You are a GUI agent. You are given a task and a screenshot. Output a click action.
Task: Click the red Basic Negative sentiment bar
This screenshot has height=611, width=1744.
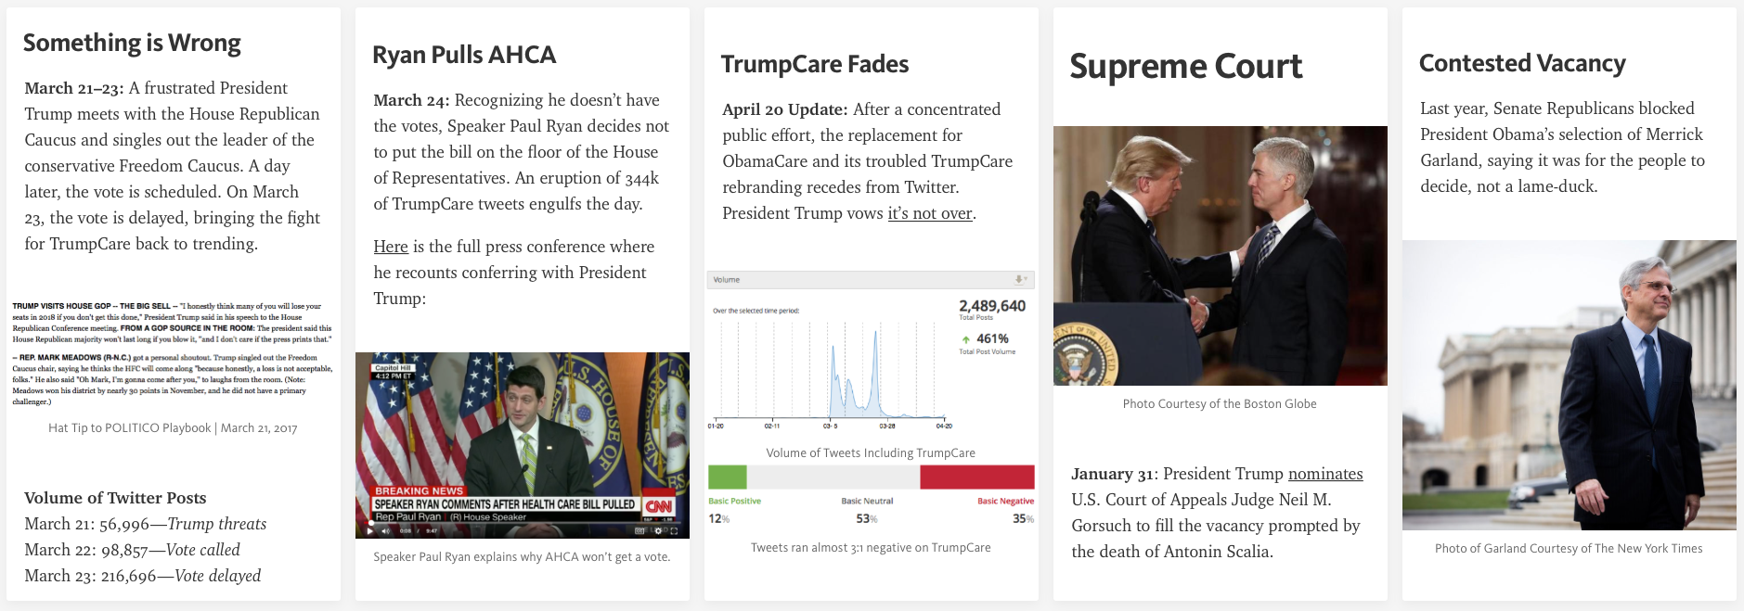976,477
